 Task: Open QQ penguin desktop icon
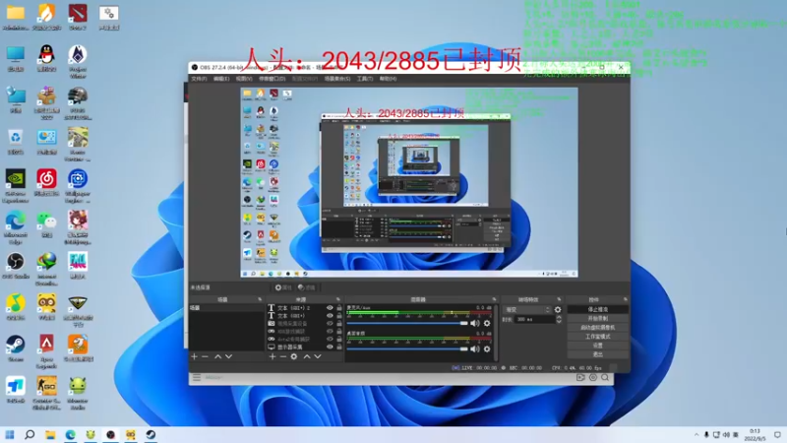tap(46, 58)
